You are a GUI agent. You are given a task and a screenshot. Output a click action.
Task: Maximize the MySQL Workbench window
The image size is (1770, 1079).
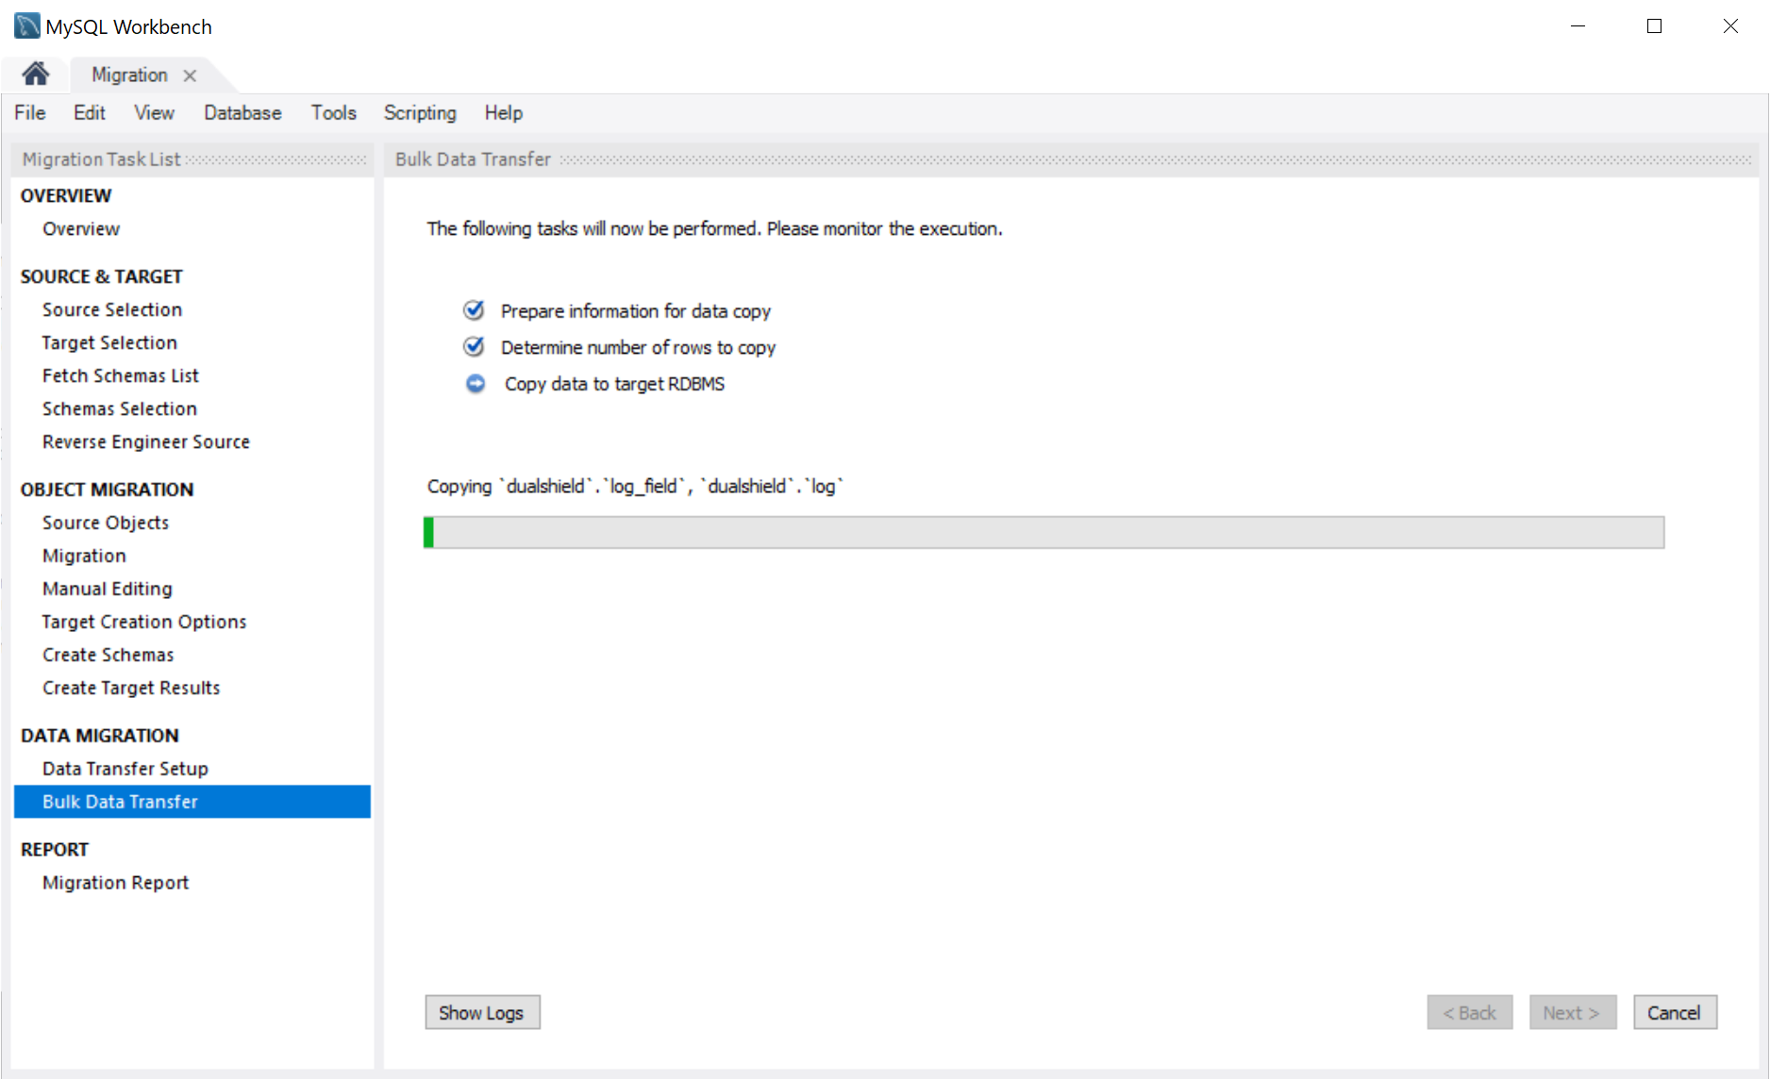coord(1654,26)
